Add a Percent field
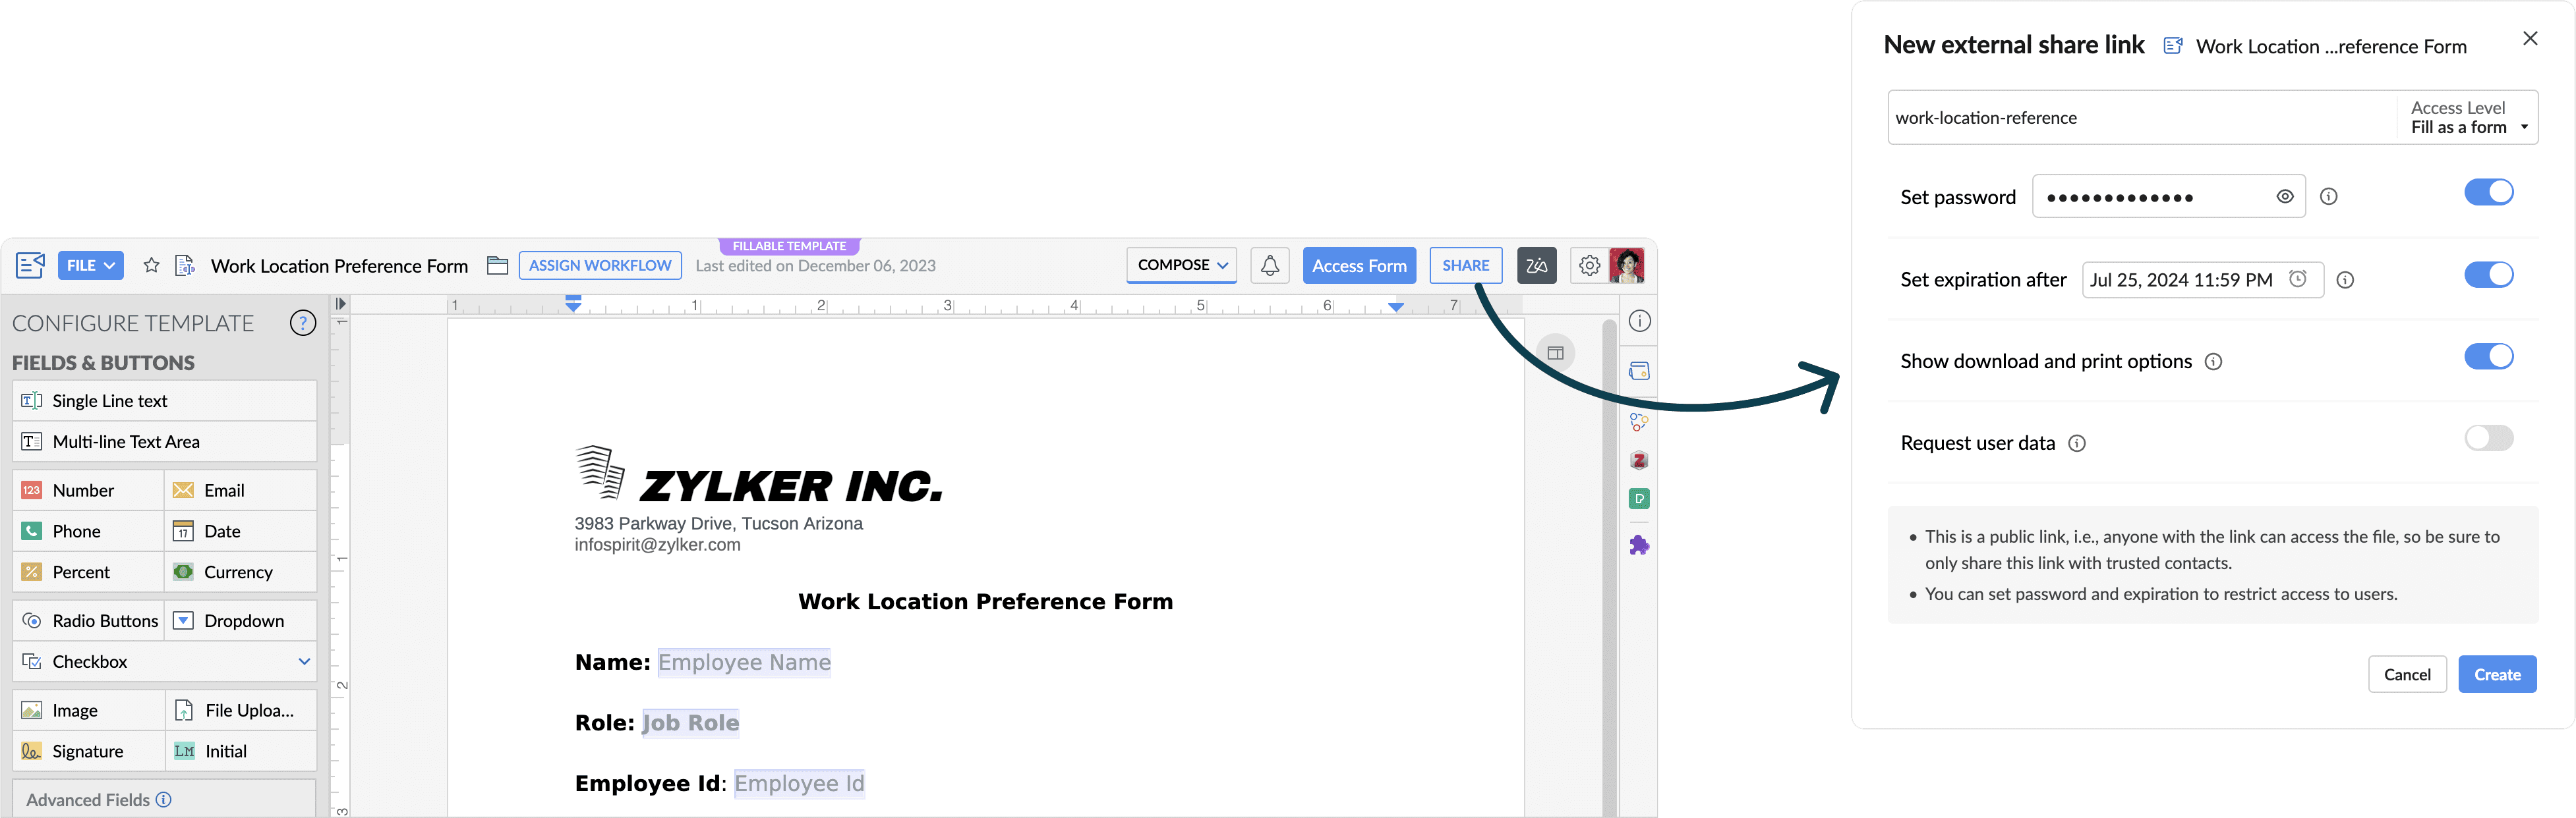The image size is (2576, 818). [x=89, y=573]
